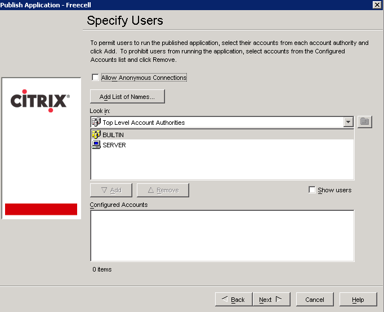Click the up-one-level folder icon

click(364, 122)
